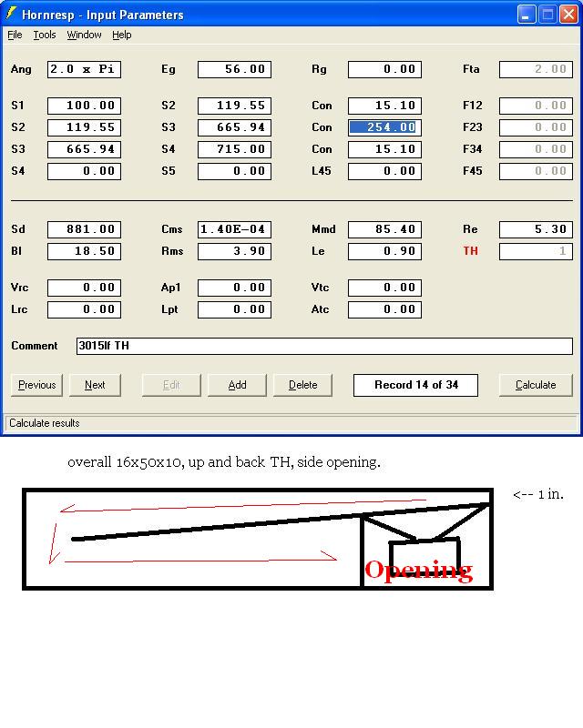The width and height of the screenshot is (583, 728).
Task: Click the F23 field
Action: pos(536,127)
